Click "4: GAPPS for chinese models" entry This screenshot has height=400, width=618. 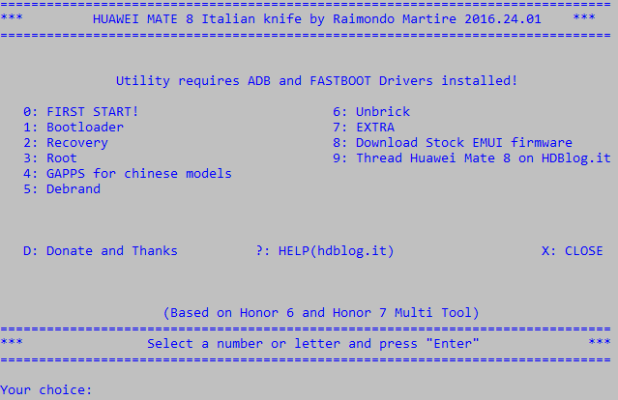click(128, 174)
